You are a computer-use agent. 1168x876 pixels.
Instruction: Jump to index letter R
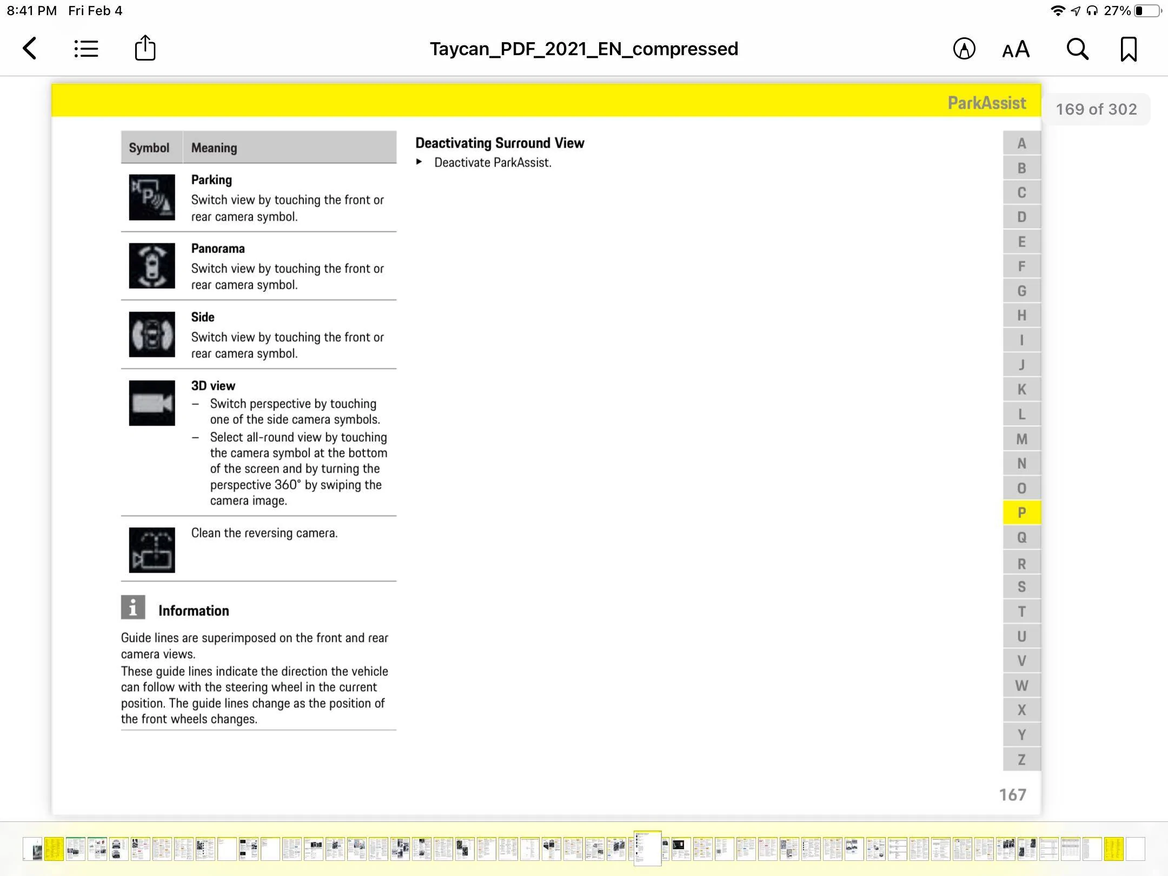pyautogui.click(x=1021, y=563)
